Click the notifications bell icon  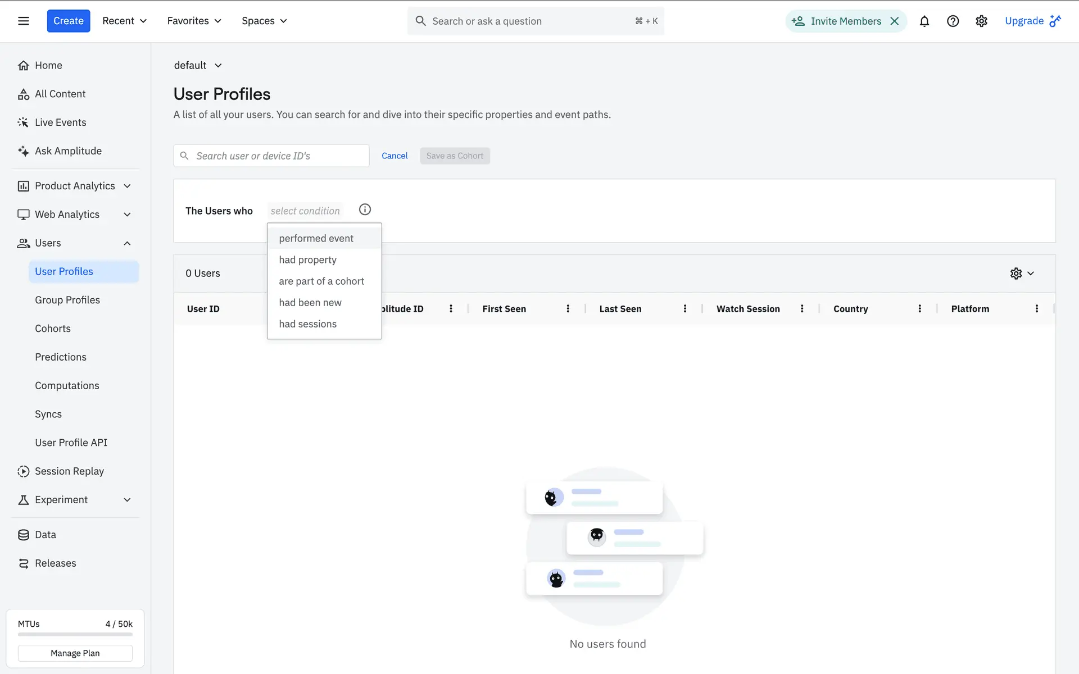924,21
